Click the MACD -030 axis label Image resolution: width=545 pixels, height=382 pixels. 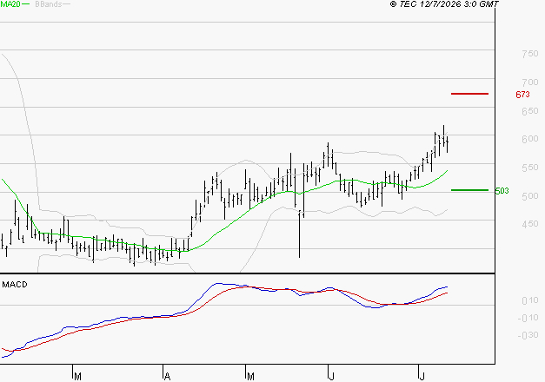[x=528, y=335]
